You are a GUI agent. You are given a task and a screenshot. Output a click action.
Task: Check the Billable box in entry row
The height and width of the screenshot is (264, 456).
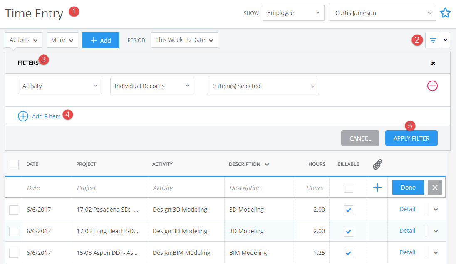point(348,188)
